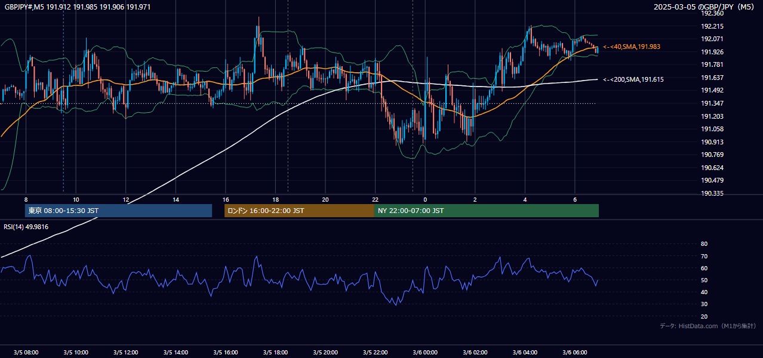Click the 3/5 20:00 time axis label

point(325,353)
